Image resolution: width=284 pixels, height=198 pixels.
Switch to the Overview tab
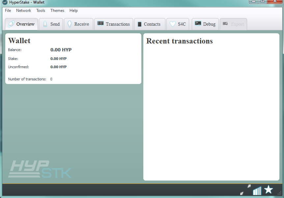(x=21, y=24)
